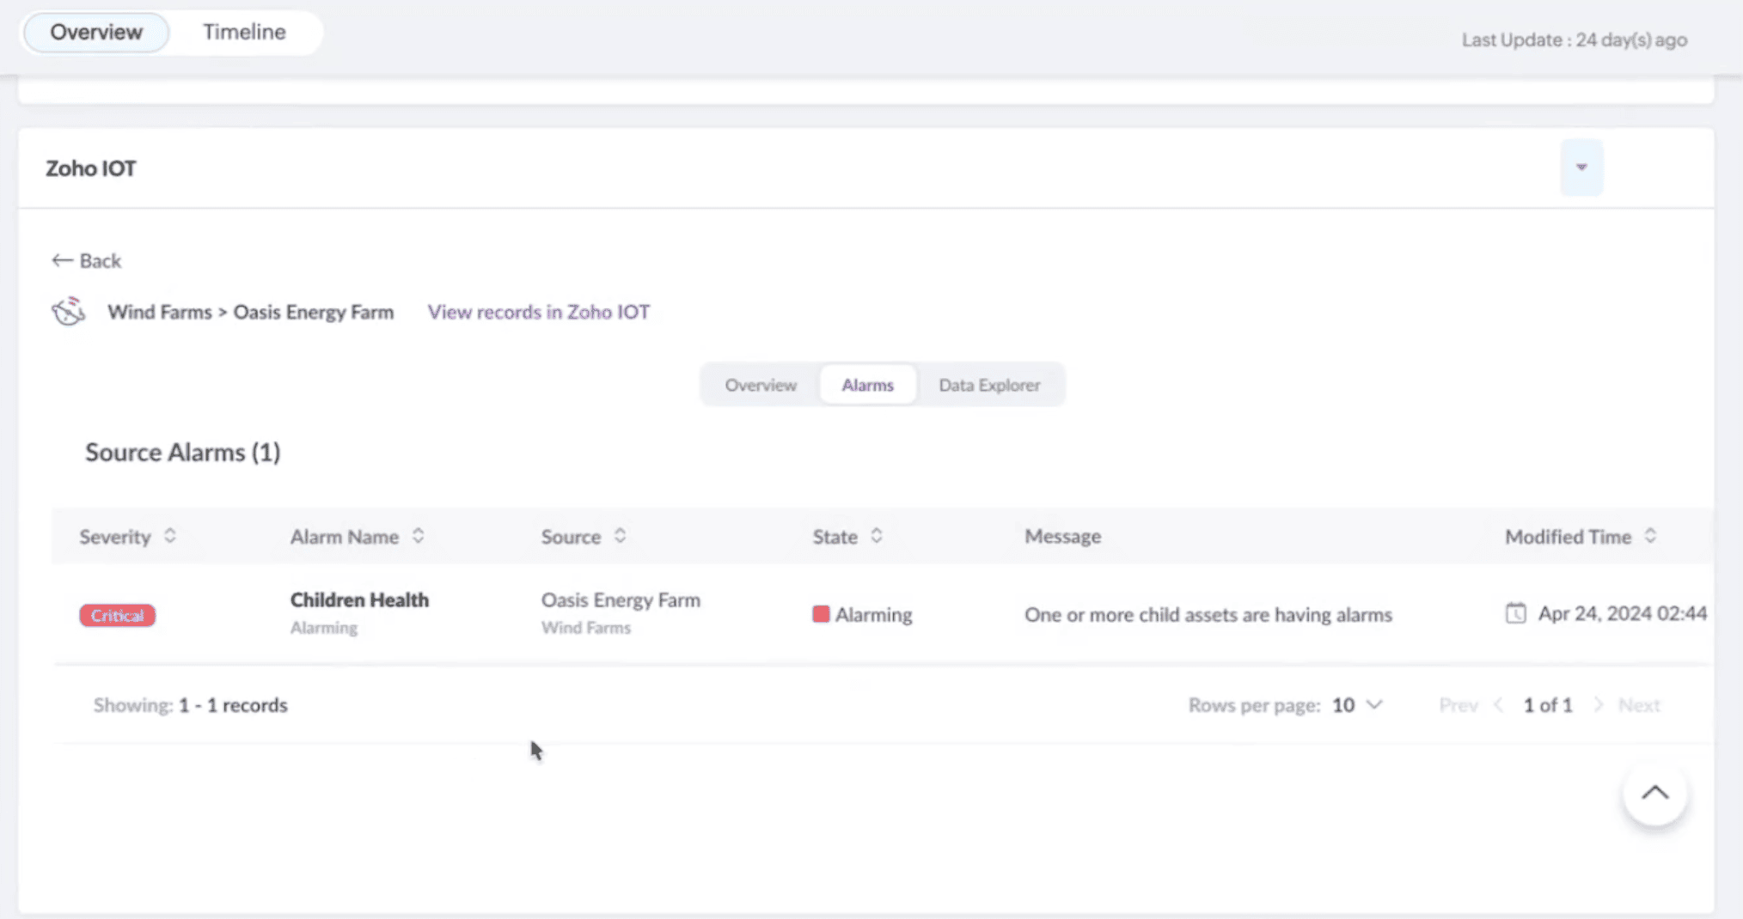Click the calendar icon beside modified time
The width and height of the screenshot is (1743, 919).
(x=1515, y=613)
